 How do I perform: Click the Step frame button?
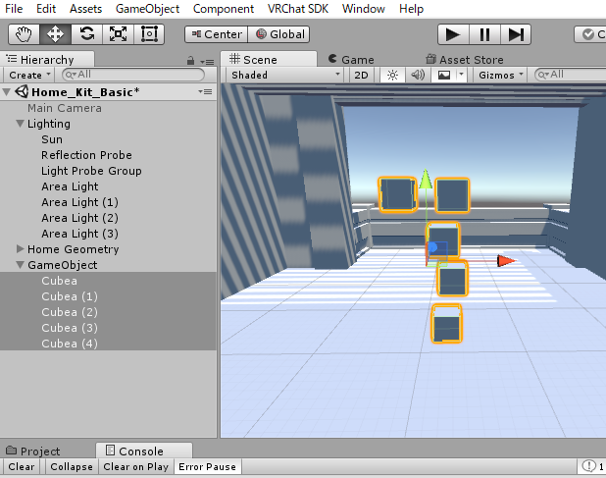tap(516, 34)
